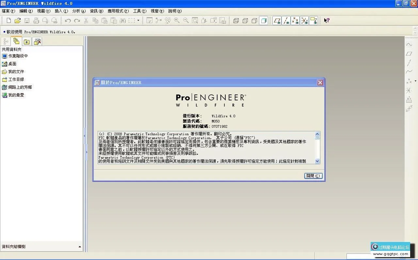The image size is (418, 260).
Task: Toggle datum axis display visibility
Action: [x=286, y=20]
